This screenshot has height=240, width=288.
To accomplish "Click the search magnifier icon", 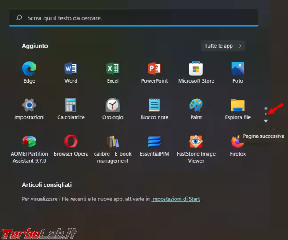I will [x=19, y=18].
